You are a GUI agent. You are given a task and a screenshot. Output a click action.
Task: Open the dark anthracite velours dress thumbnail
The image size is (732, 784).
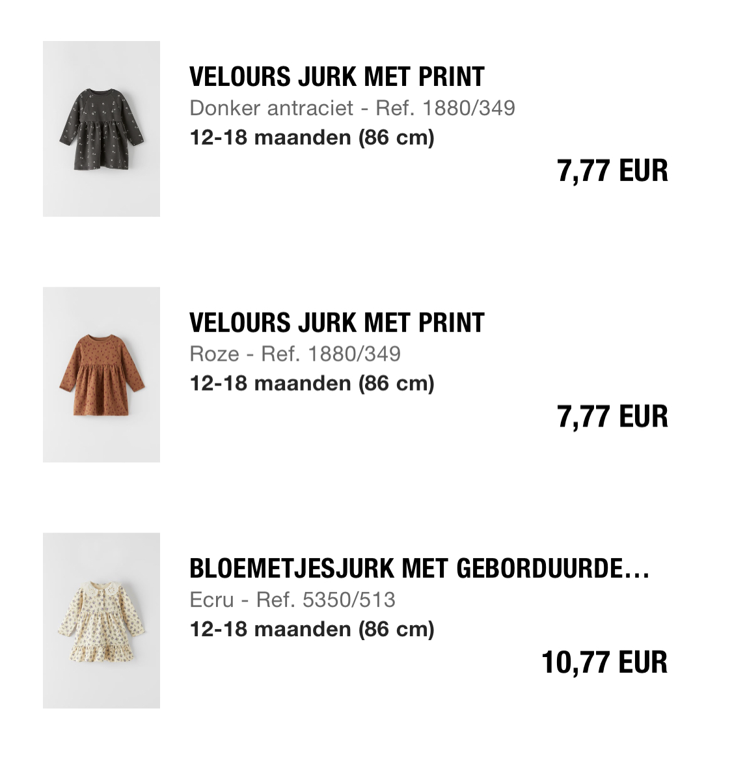(102, 129)
